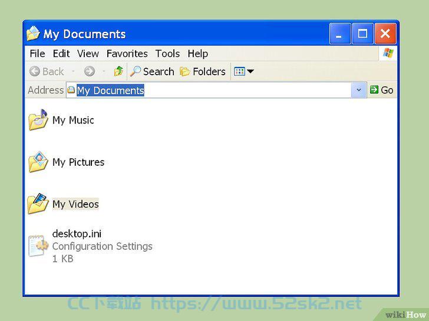This screenshot has height=321, width=429.
Task: Click the My Music label
Action: (73, 121)
